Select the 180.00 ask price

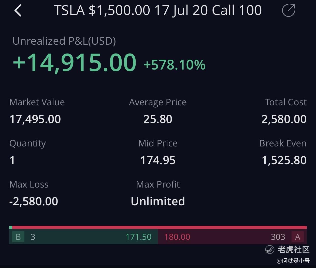coord(177,237)
